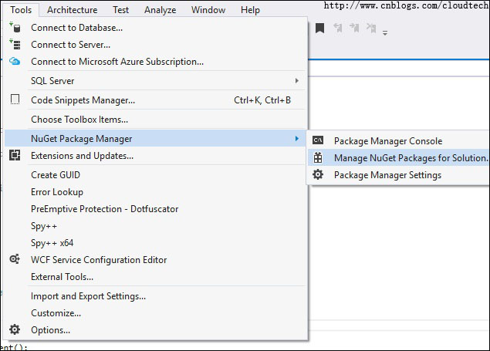This screenshot has width=490, height=351.
Task: Launch the Spy++ menu entry
Action: tap(155, 226)
